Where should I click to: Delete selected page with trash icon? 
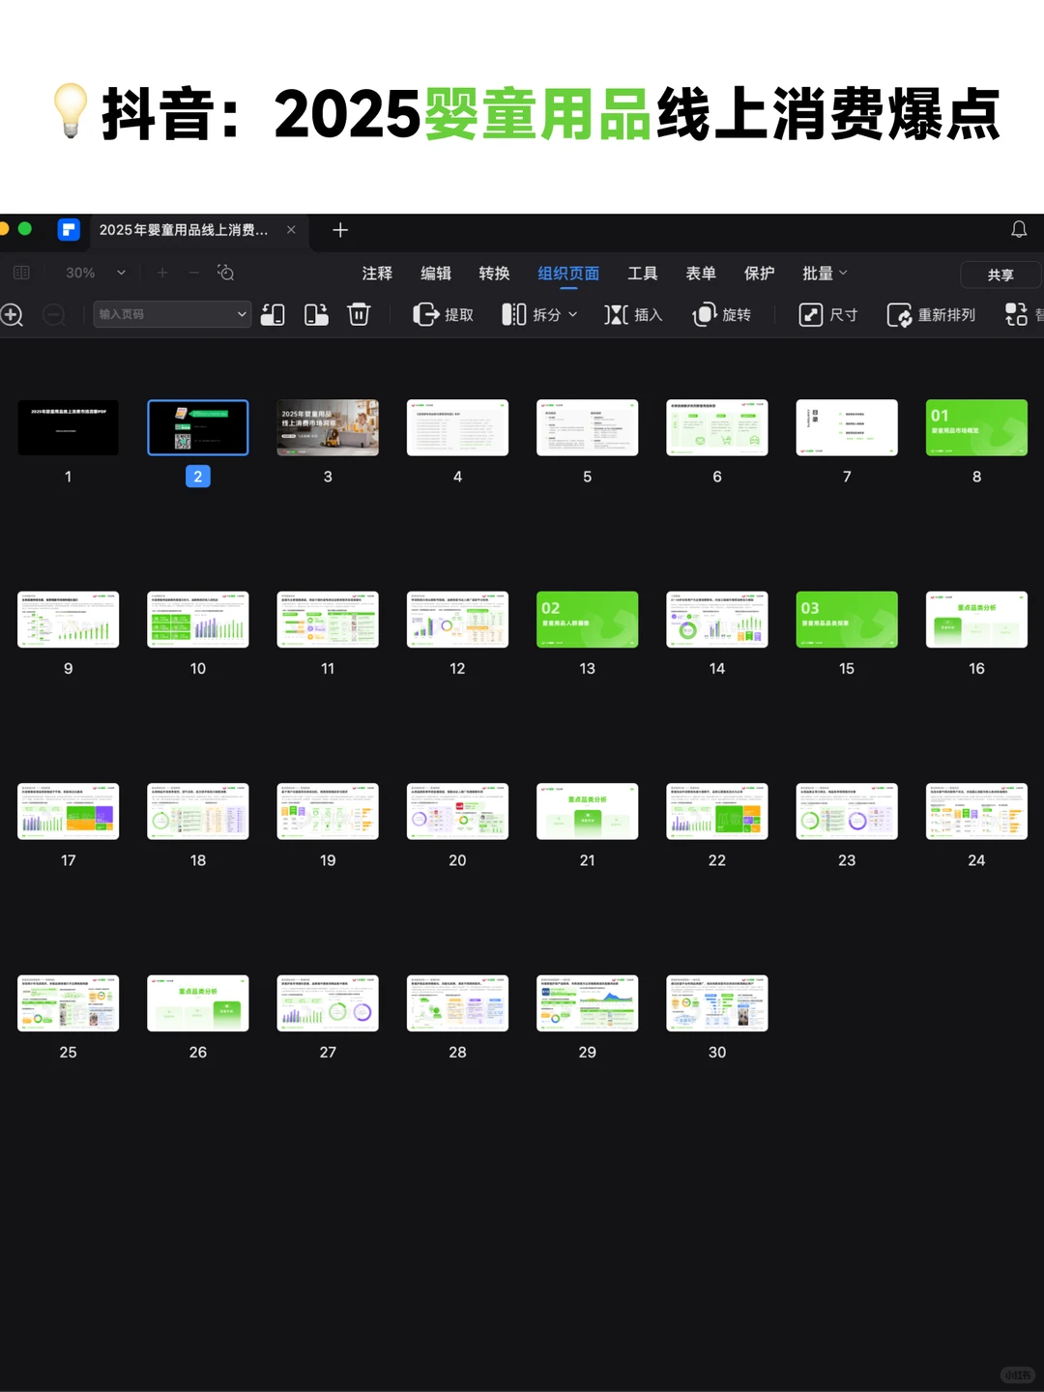359,314
